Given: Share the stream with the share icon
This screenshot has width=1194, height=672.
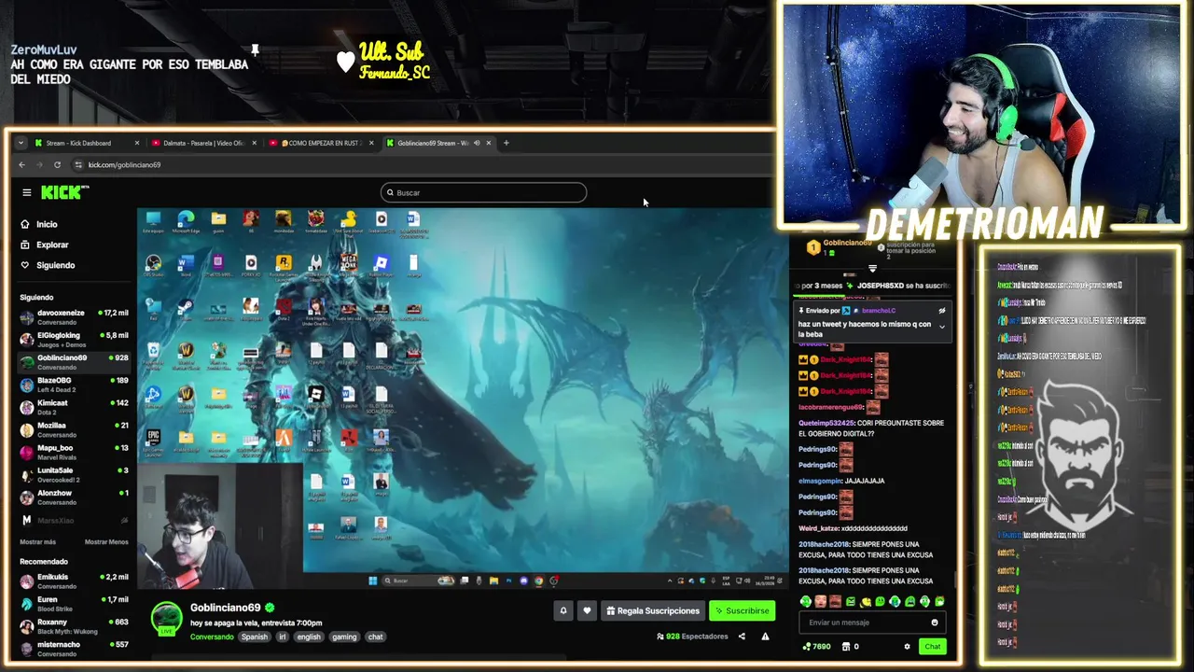Looking at the screenshot, I should point(742,637).
